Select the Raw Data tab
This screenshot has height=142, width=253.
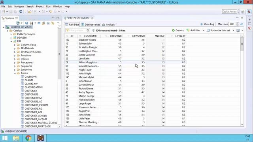pos(72,24)
